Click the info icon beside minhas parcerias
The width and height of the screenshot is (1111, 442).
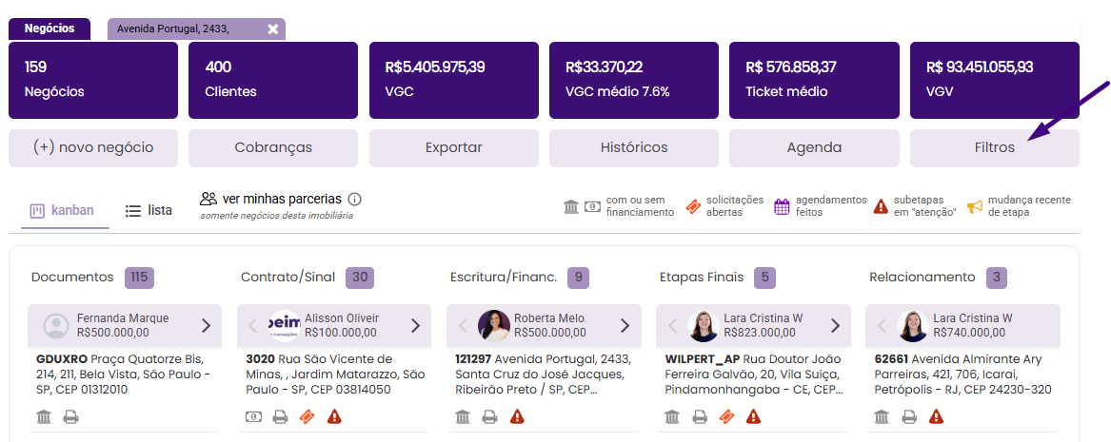tap(355, 200)
